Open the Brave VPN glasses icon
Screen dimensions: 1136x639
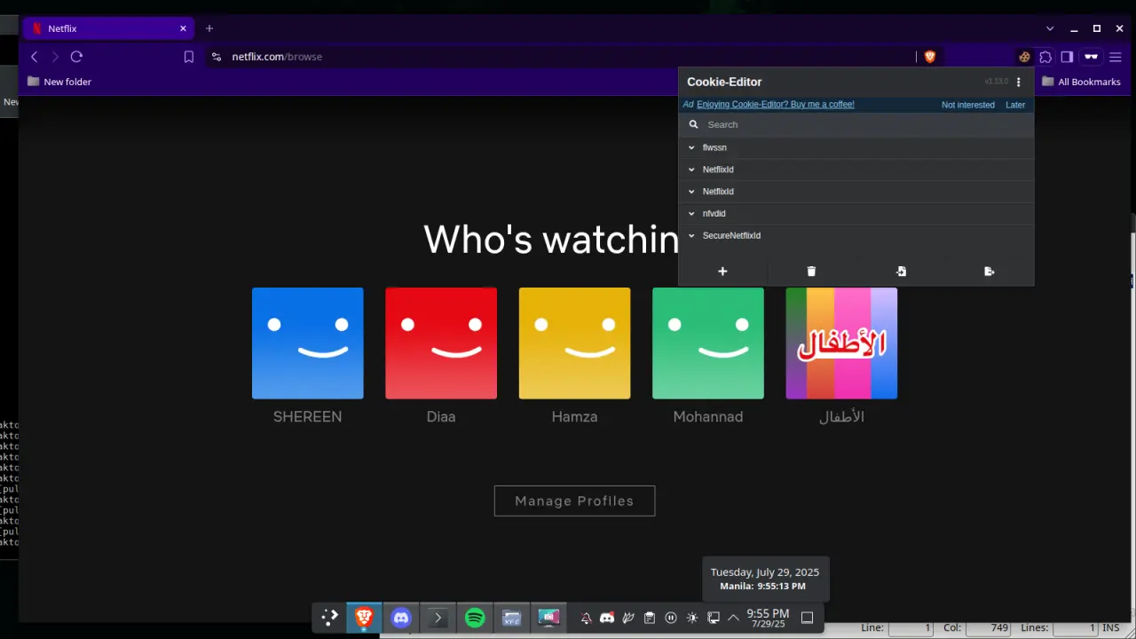coord(1091,57)
